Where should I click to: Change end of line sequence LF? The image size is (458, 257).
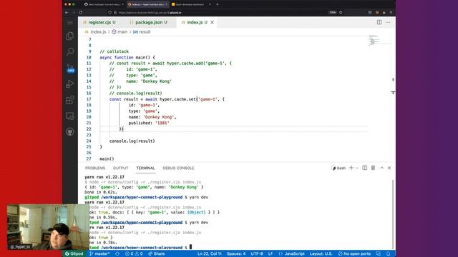pos(271,253)
